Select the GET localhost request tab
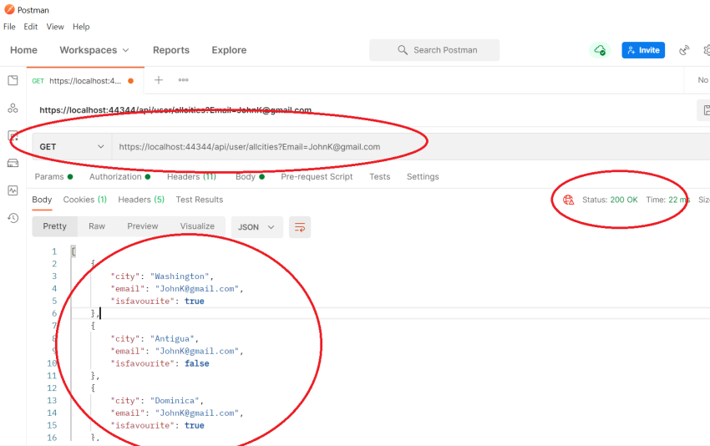Screen dimensions: 710x446 (x=84, y=80)
